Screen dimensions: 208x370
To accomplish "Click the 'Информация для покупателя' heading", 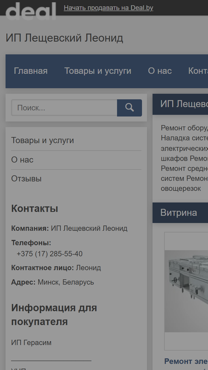I will point(54,315).
